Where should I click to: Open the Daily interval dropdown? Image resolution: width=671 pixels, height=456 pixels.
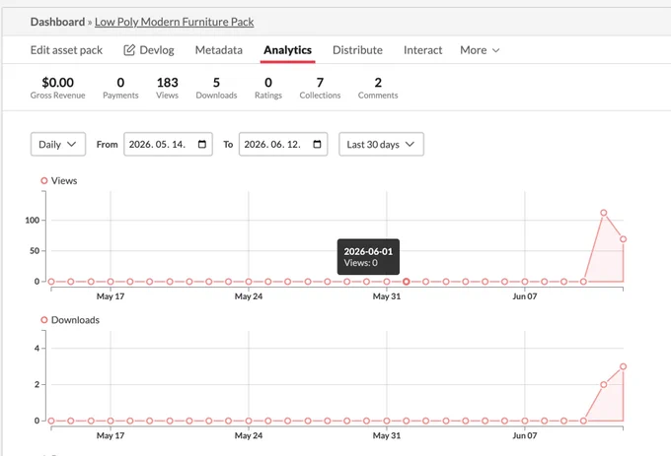coord(58,145)
